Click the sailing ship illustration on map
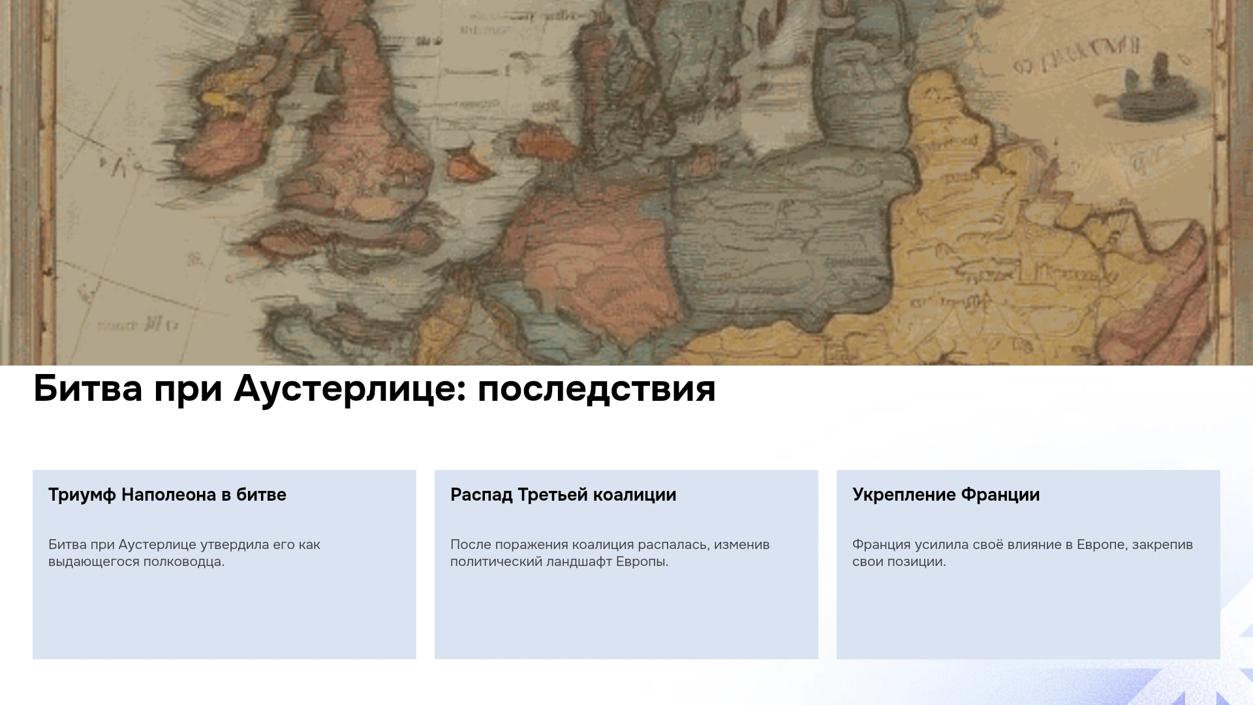Viewport: 1253px width, 705px height. click(x=1158, y=89)
